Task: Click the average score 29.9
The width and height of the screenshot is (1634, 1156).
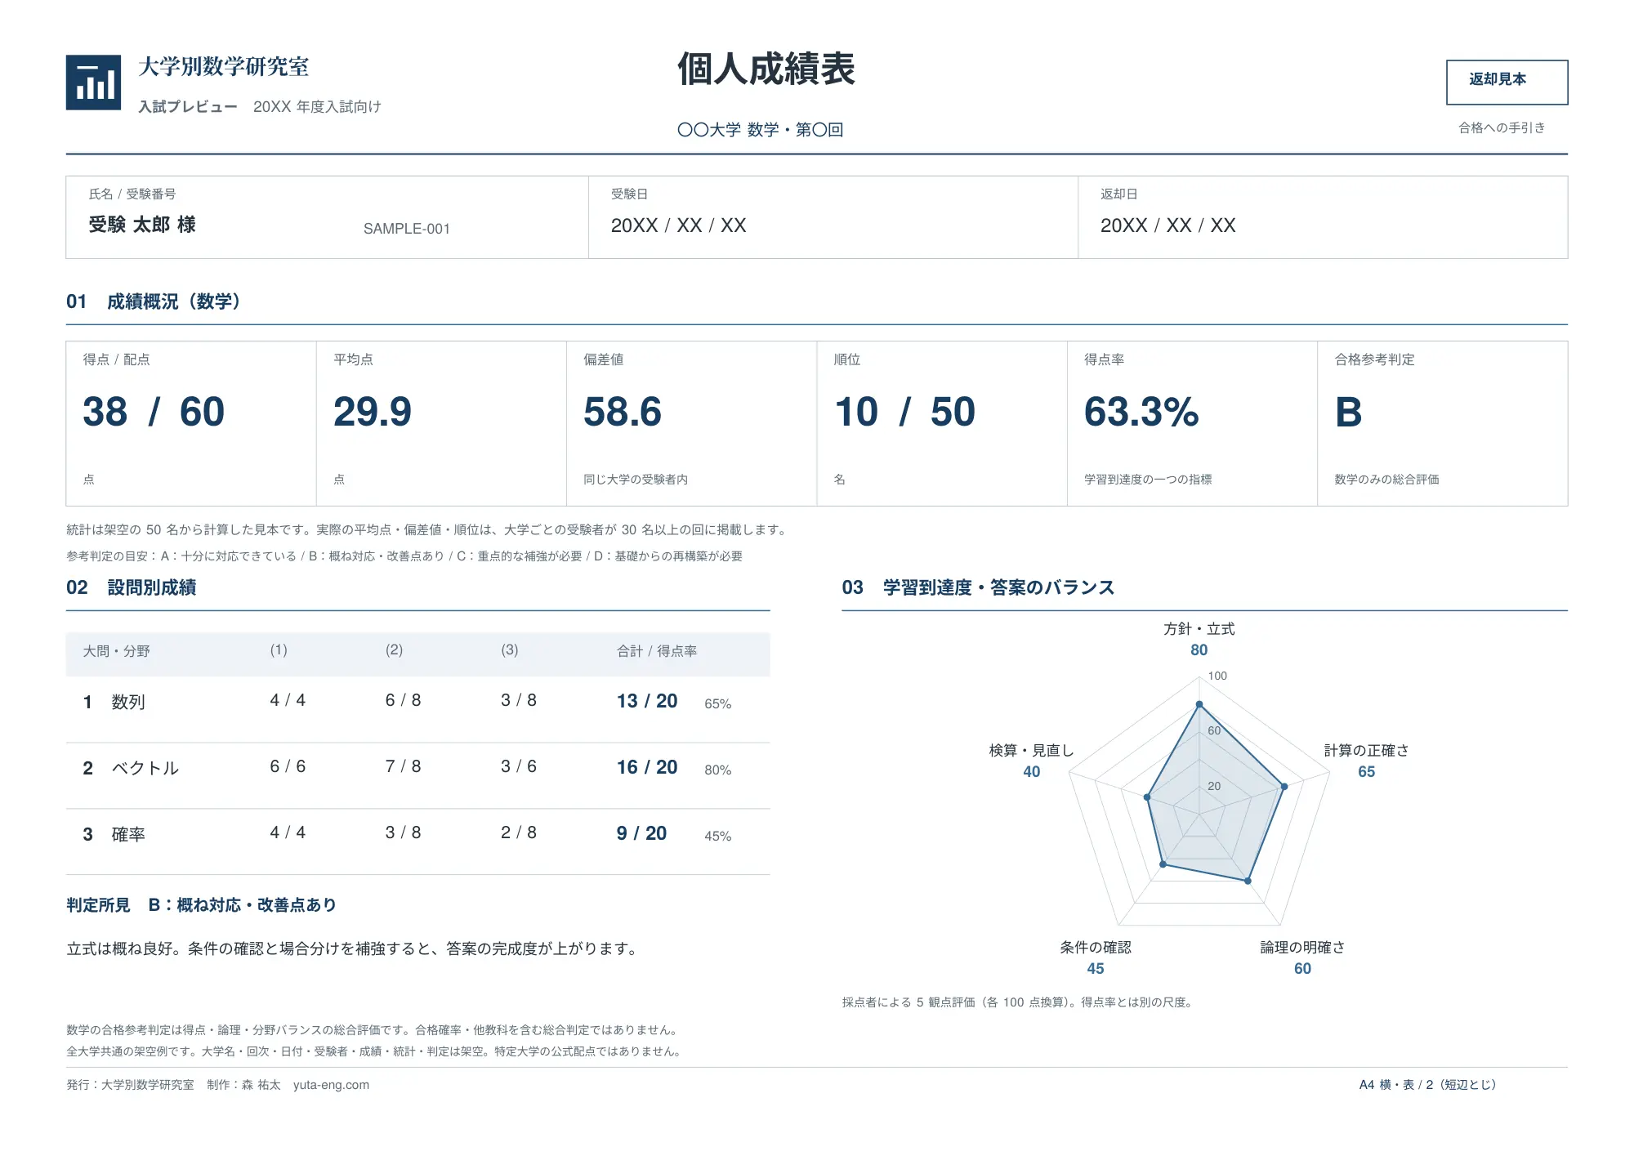Action: point(373,412)
